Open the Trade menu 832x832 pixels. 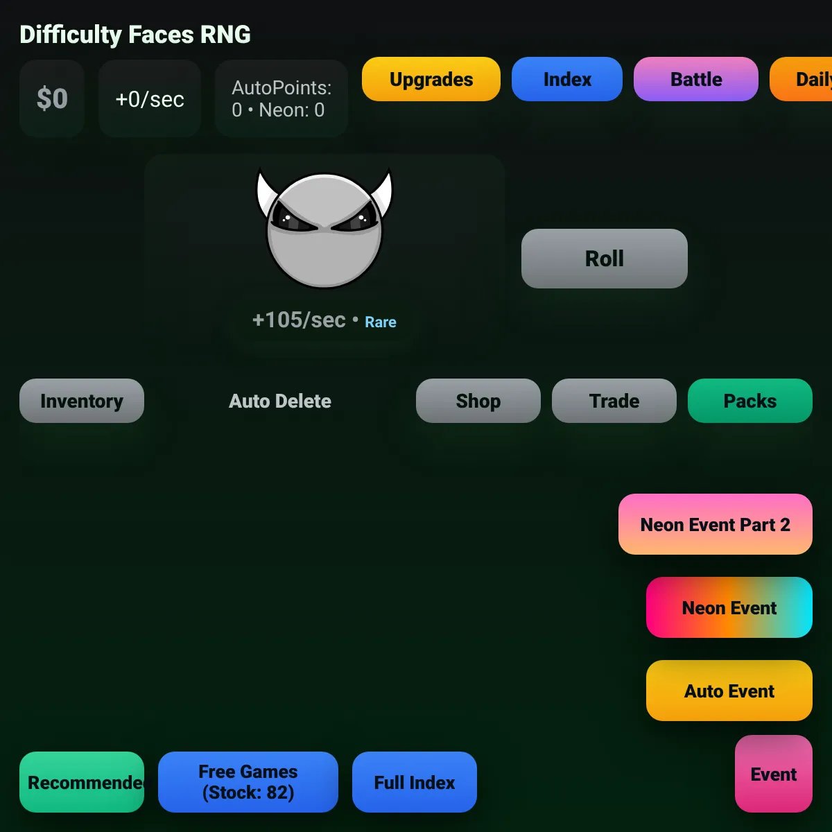[614, 401]
